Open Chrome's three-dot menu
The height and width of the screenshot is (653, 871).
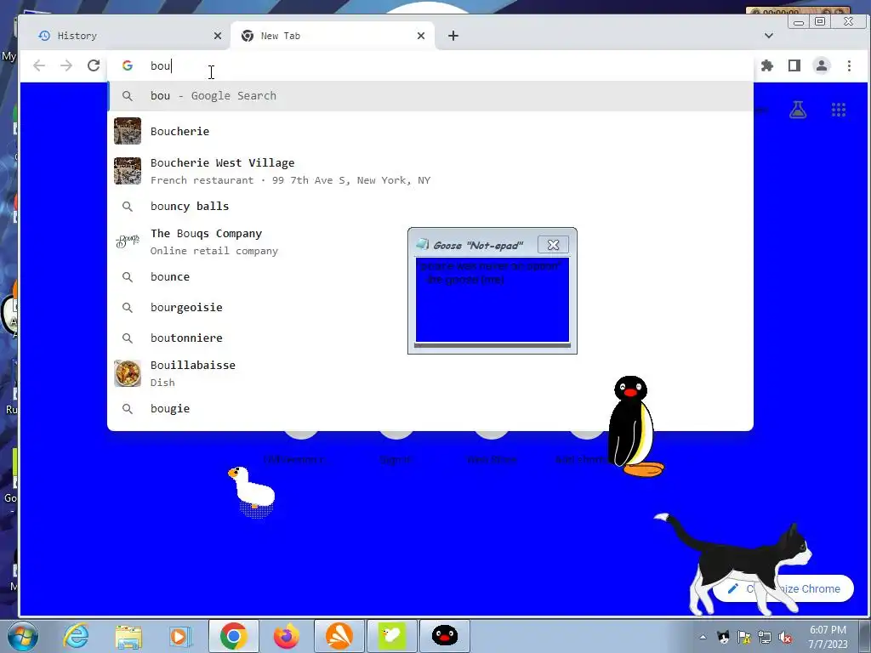[x=849, y=65]
